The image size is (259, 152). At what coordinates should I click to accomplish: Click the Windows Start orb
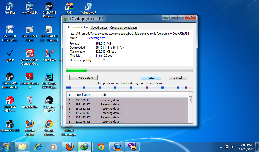click(x=7, y=147)
